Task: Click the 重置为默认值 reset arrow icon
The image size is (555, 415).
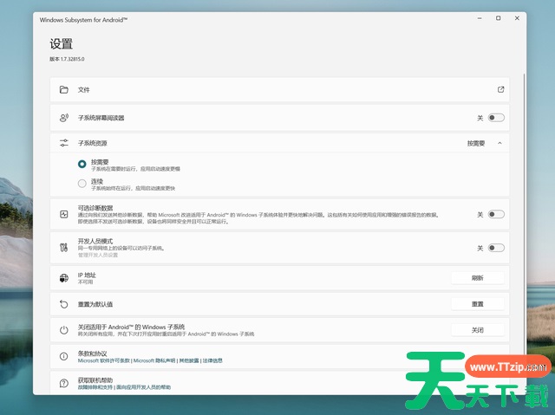Action: coord(63,304)
